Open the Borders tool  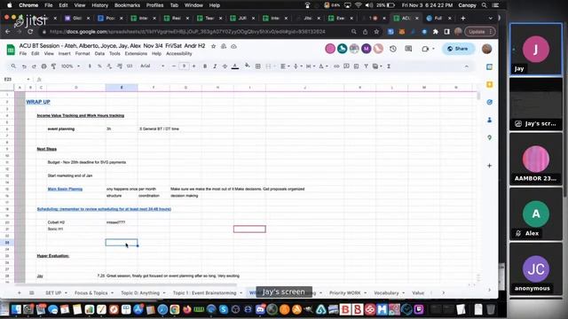[258, 66]
